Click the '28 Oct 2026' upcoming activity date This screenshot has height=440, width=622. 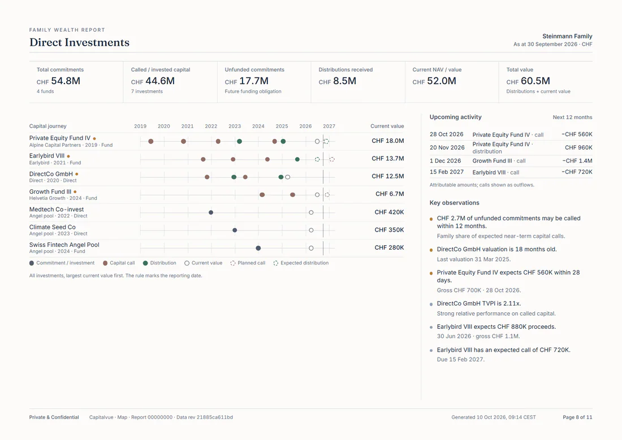(x=446, y=134)
